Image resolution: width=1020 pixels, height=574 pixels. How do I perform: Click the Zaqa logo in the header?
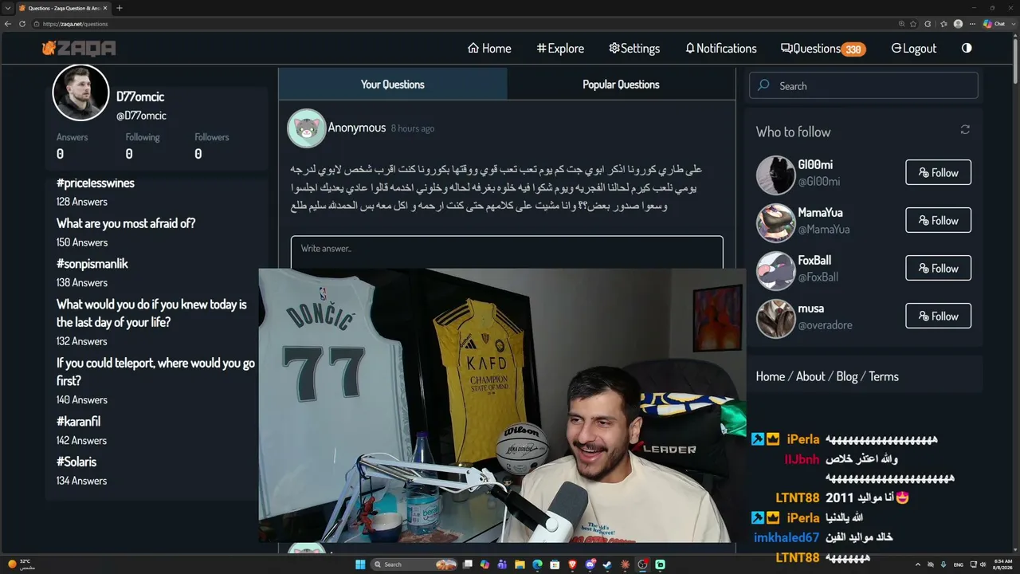tap(79, 49)
